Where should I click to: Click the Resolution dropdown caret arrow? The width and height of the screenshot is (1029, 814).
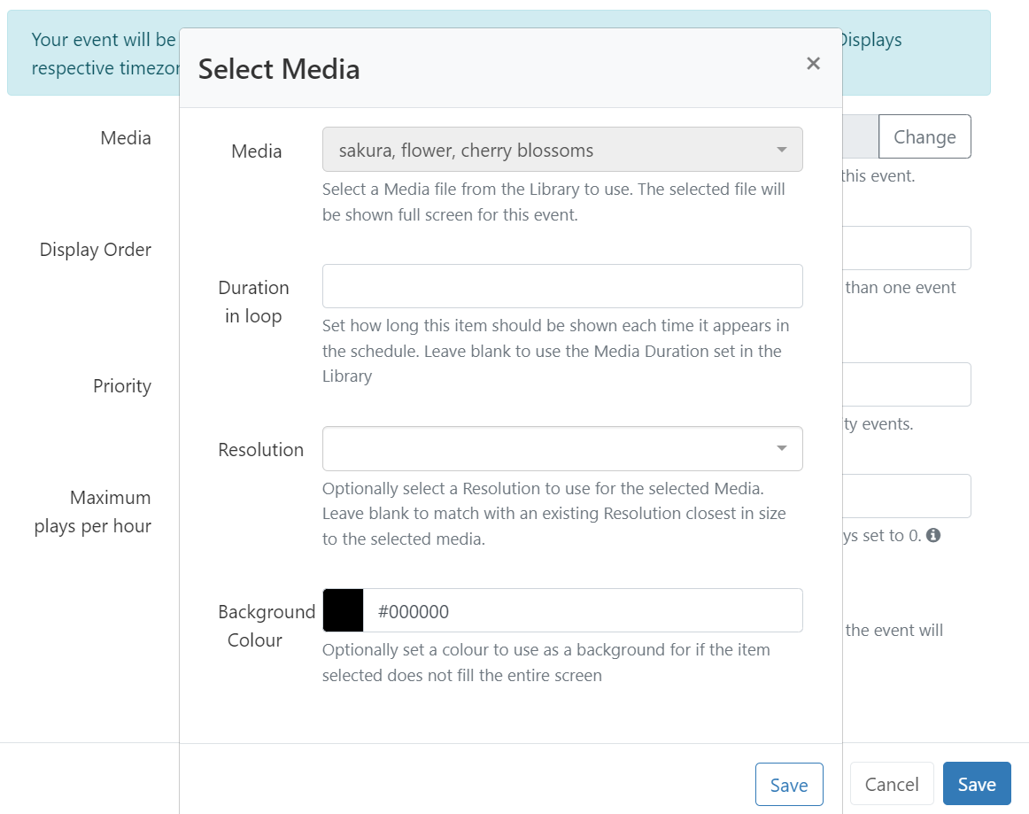tap(783, 449)
